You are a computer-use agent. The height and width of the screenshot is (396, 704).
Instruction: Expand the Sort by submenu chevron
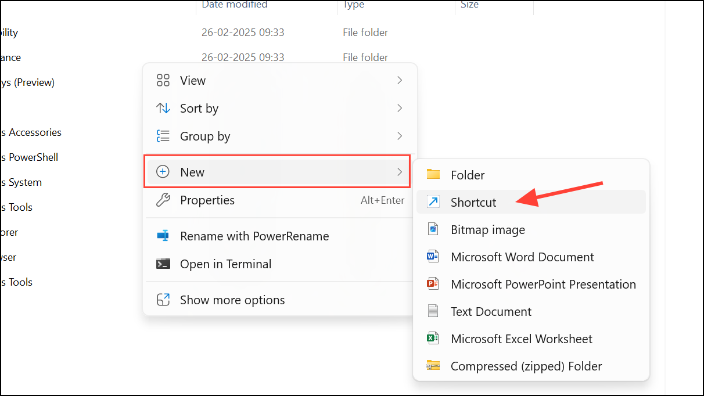400,108
